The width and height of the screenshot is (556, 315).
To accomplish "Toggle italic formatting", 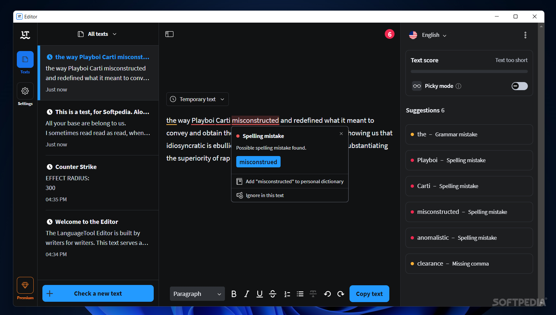I will [247, 294].
